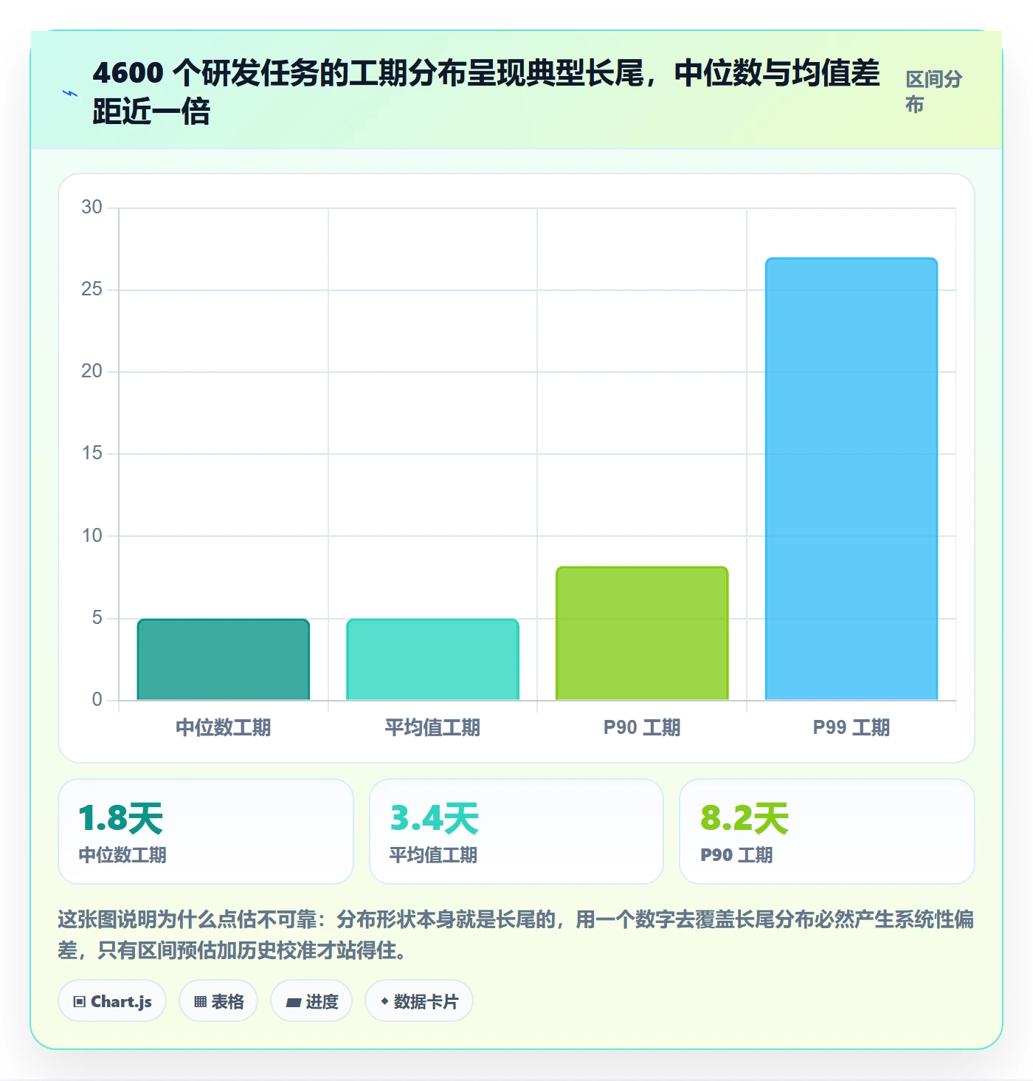The width and height of the screenshot is (1033, 1081).
Task: Select the 3.4天 平均值工期 stat card
Action: point(516,831)
